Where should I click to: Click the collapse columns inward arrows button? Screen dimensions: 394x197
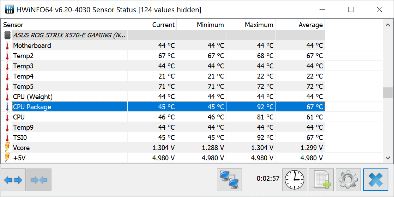pyautogui.click(x=39, y=180)
